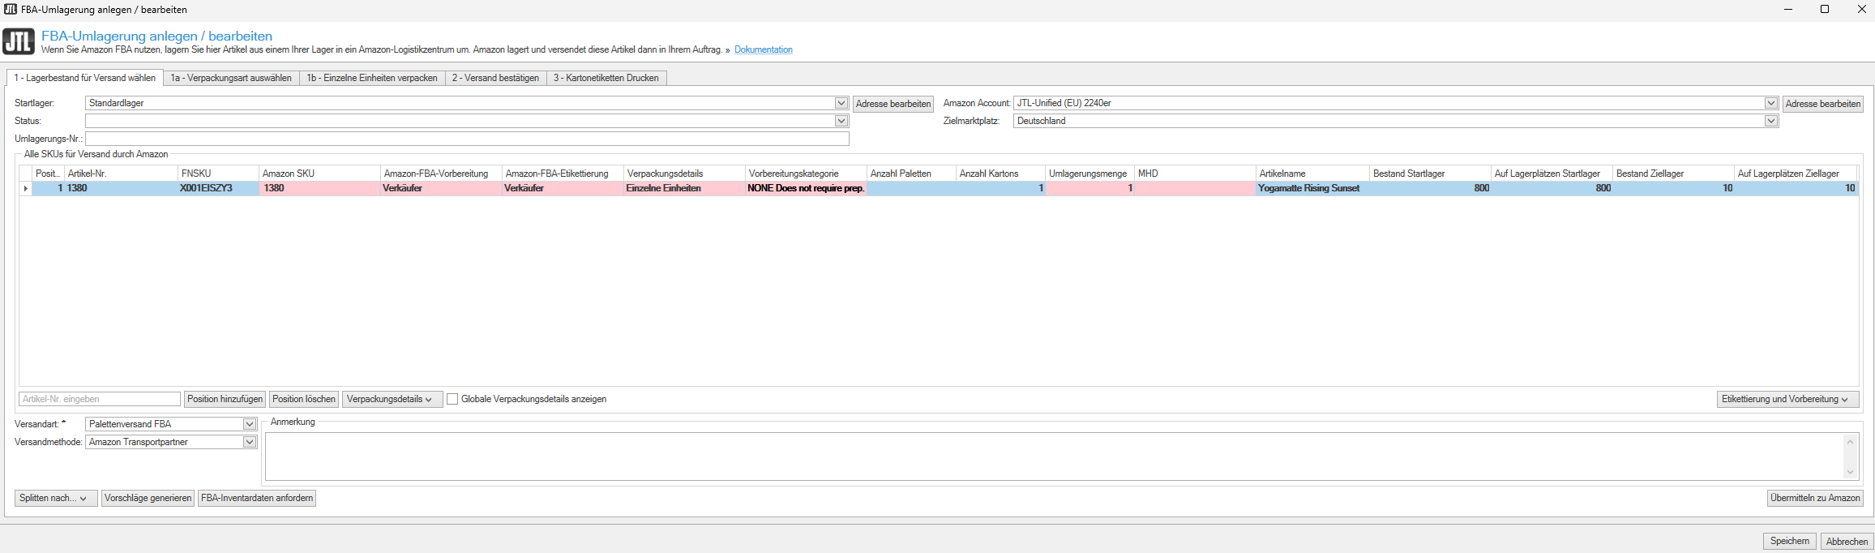
Task: Expand the Startlager dropdown
Action: point(841,104)
